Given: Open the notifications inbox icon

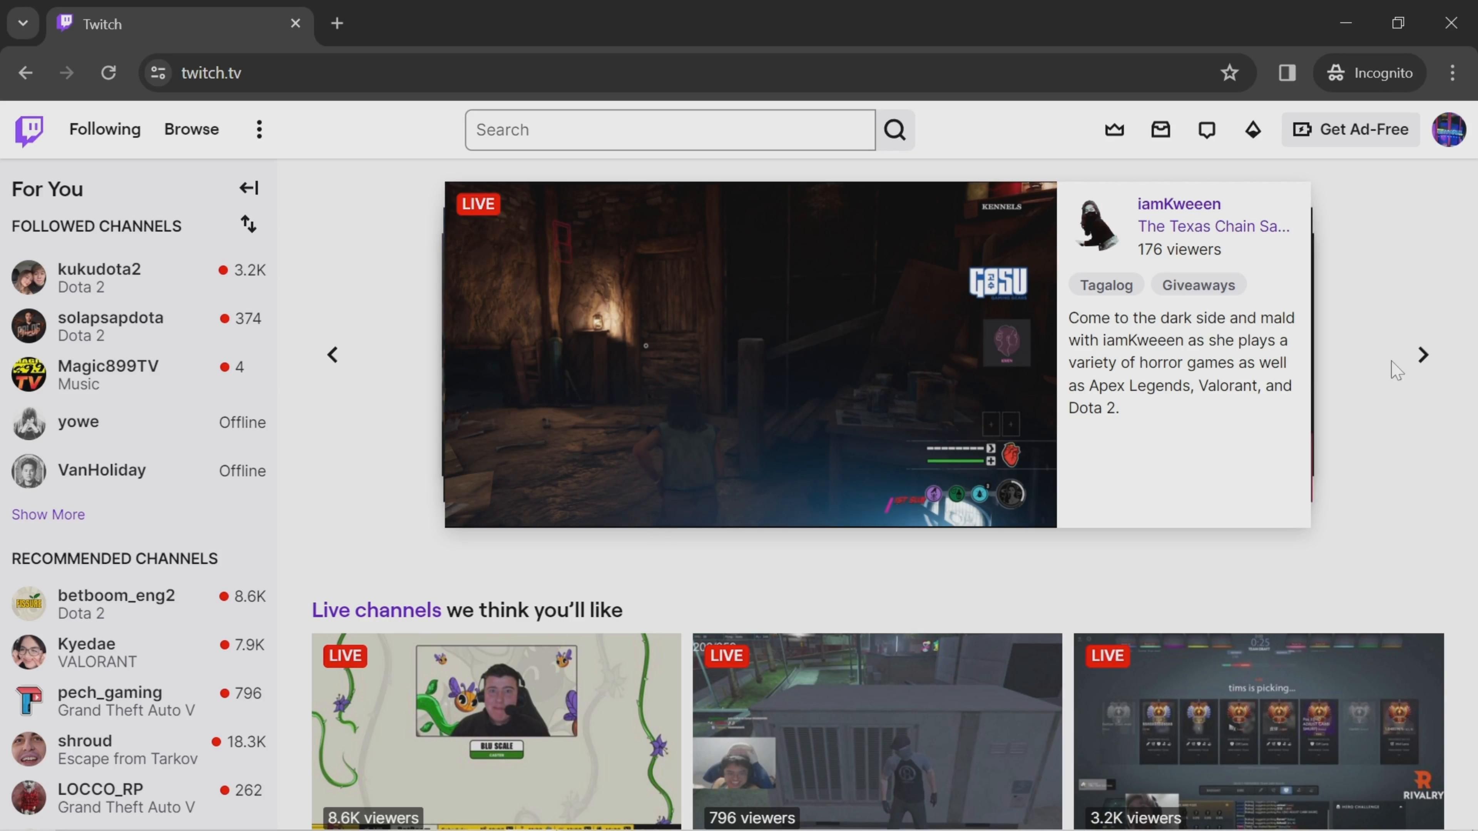Looking at the screenshot, I should 1160,130.
